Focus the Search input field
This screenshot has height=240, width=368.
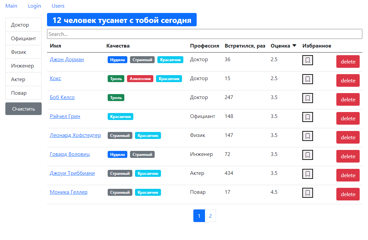click(x=204, y=34)
